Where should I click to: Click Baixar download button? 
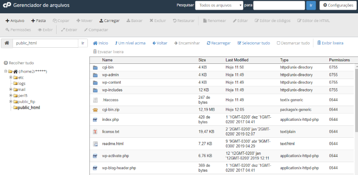tap(134, 21)
